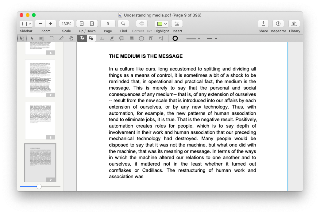Viewport: 320px width, 214px height.
Task: Select the Scribble pencil tool
Action: 112,38
